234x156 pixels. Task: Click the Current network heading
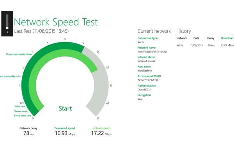tap(154, 31)
